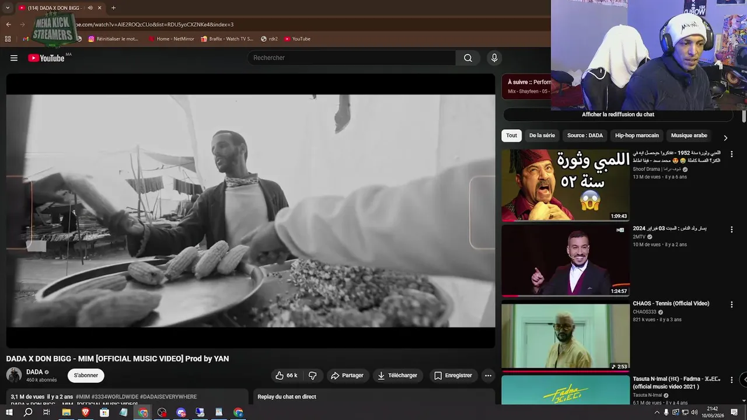Image resolution: width=747 pixels, height=420 pixels.
Task: Open options for Shoof Drama video
Action: pyautogui.click(x=731, y=155)
